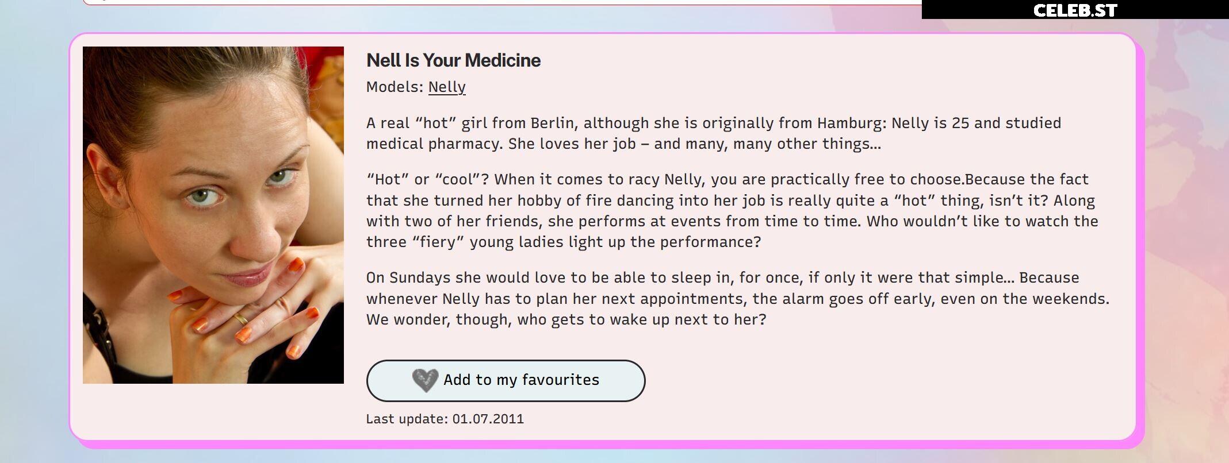The width and height of the screenshot is (1229, 463).
Task: Click the date 01.07.2011
Action: pyautogui.click(x=488, y=419)
